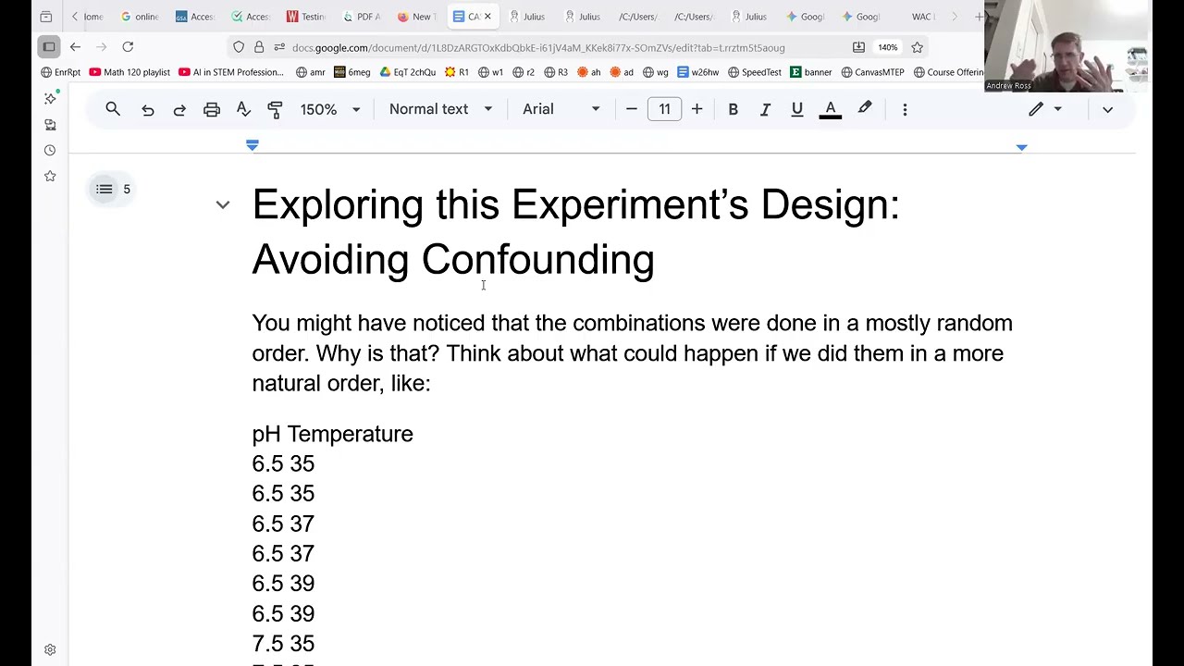Open the EqT 2chQu bookmark

[x=407, y=72]
